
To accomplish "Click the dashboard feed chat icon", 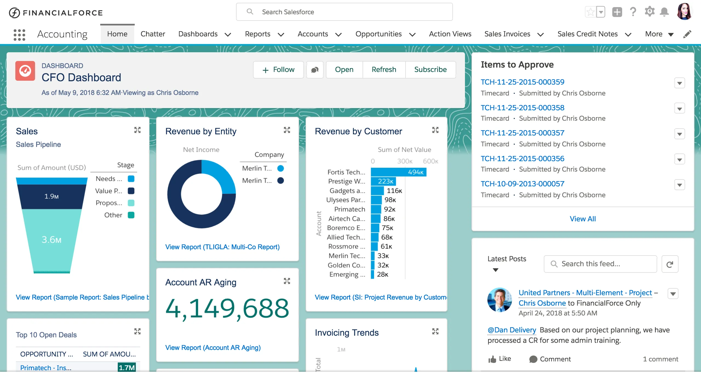I will (315, 70).
